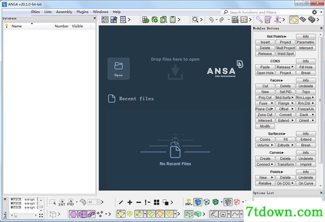The image size is (325, 222).
Task: Open the Assembly menu
Action: pyautogui.click(x=64, y=12)
